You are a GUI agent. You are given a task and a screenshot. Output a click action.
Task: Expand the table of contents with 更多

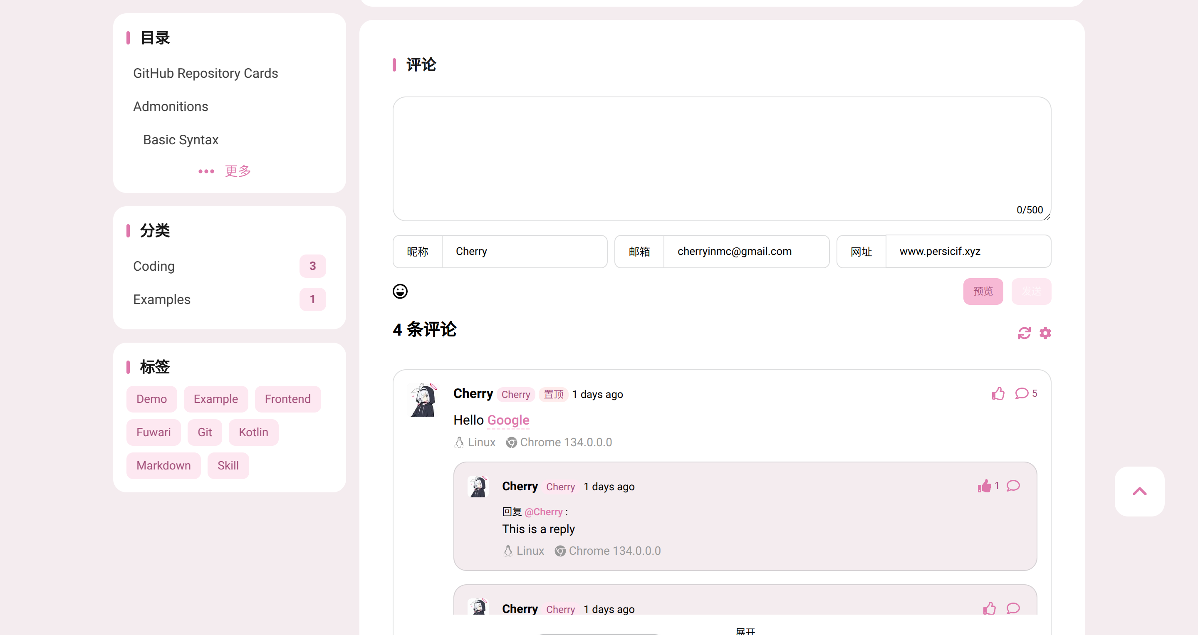click(225, 171)
